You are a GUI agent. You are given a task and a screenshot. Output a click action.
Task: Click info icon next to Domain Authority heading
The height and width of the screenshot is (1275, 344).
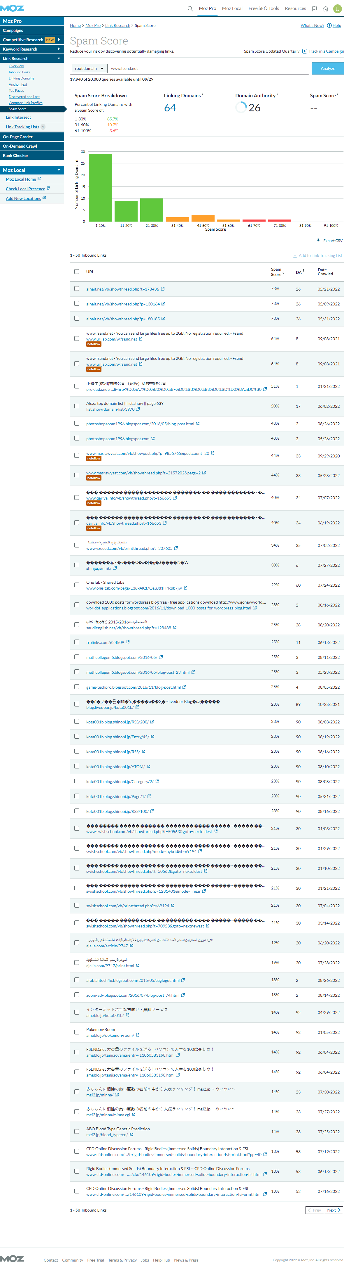pos(277,94)
